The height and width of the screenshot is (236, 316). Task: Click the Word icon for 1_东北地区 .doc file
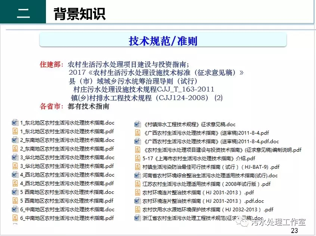click(15, 122)
